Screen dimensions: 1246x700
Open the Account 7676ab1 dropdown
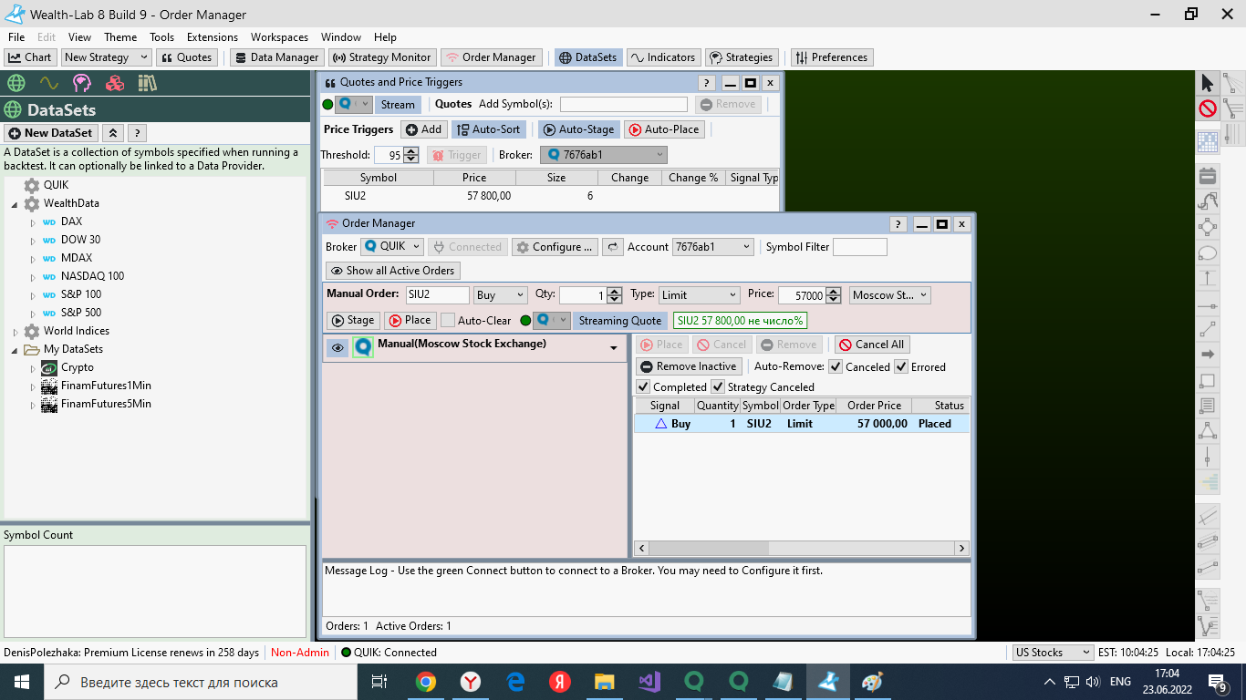[713, 247]
